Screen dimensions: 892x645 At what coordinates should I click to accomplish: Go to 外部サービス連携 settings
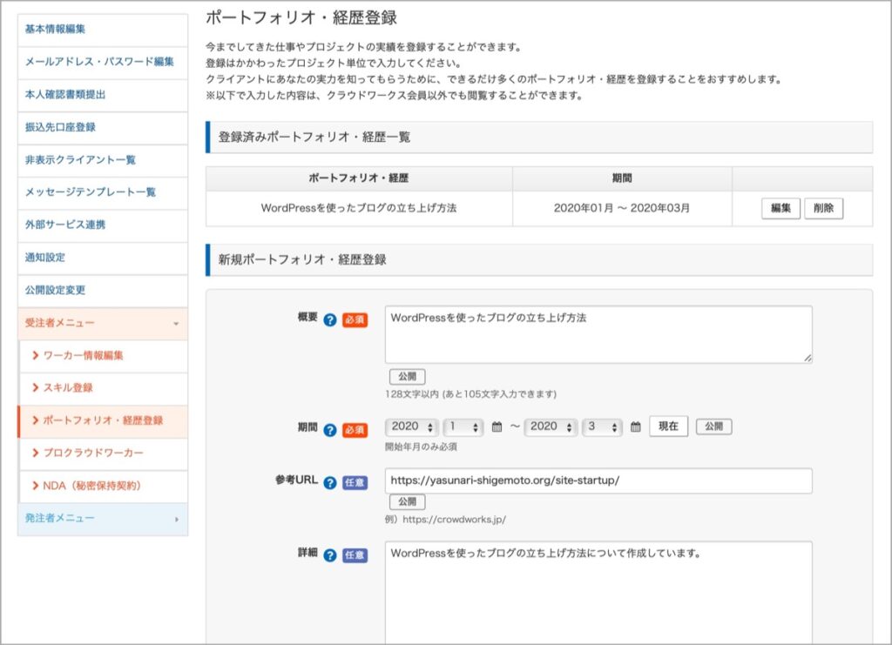tap(103, 225)
